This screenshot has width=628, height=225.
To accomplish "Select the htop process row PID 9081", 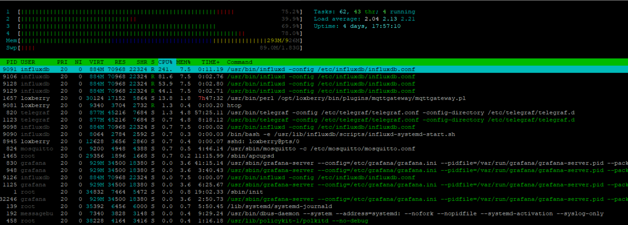I will click(314, 105).
